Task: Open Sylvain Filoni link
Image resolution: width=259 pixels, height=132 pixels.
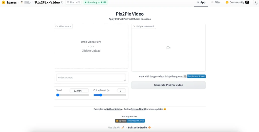Action: click(x=138, y=109)
